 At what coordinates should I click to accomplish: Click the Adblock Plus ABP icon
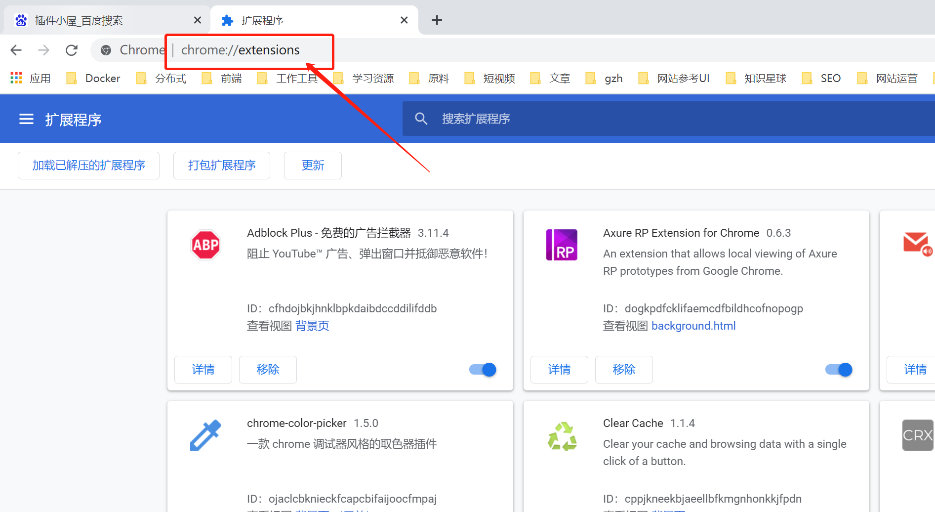point(205,245)
